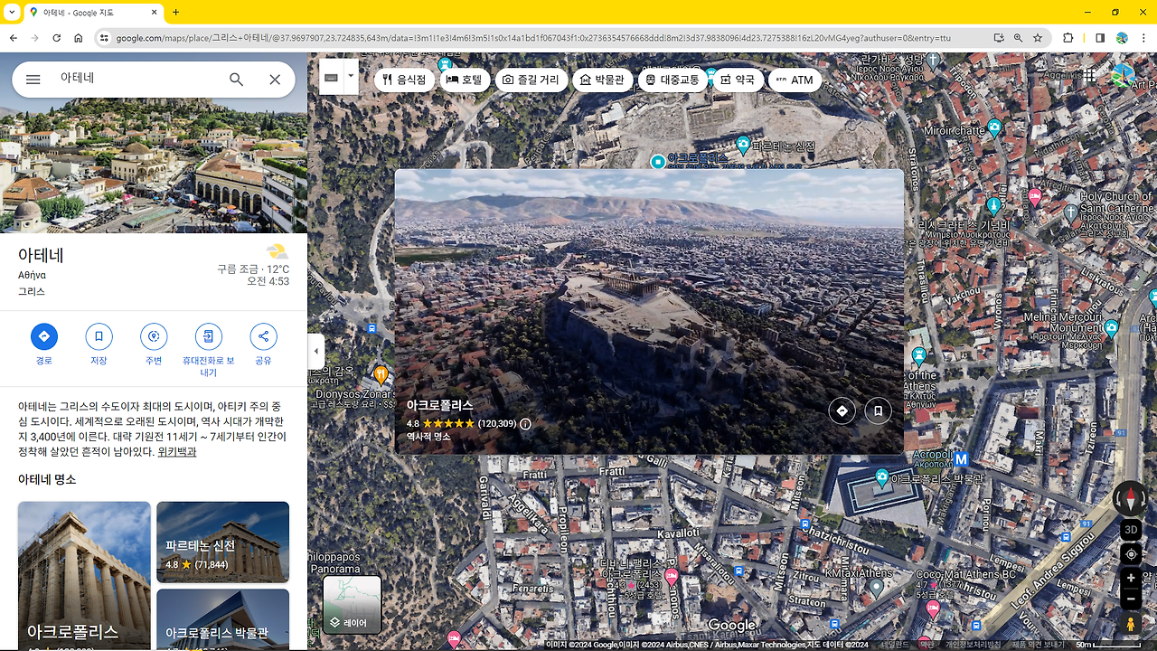Screen dimensions: 1157x651
Task: Open the 레이어 layers switcher
Action: [353, 604]
